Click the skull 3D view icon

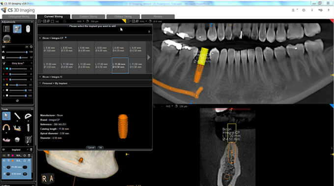[6, 39]
